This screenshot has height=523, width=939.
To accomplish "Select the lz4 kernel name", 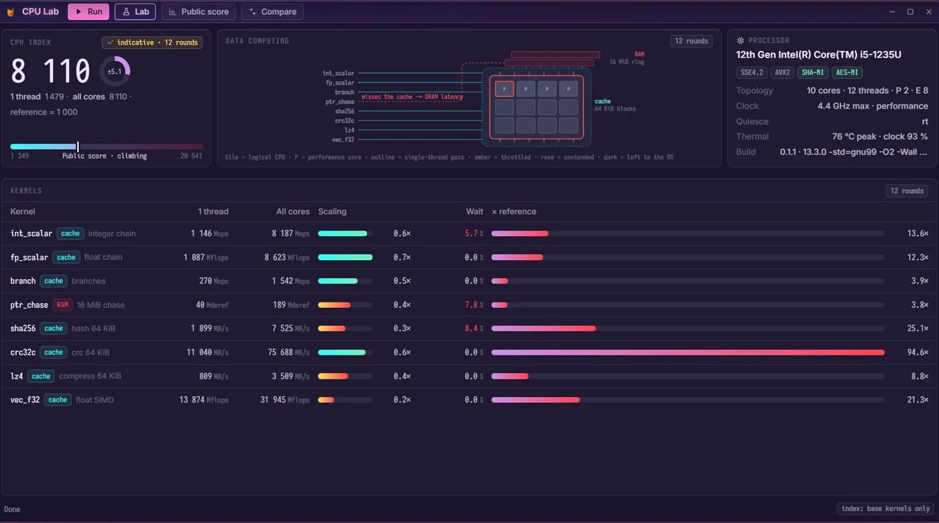I will (x=17, y=376).
